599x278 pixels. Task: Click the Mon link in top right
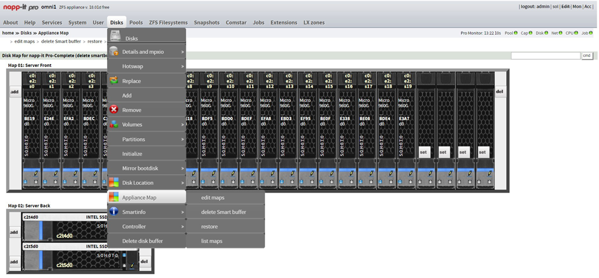point(577,7)
